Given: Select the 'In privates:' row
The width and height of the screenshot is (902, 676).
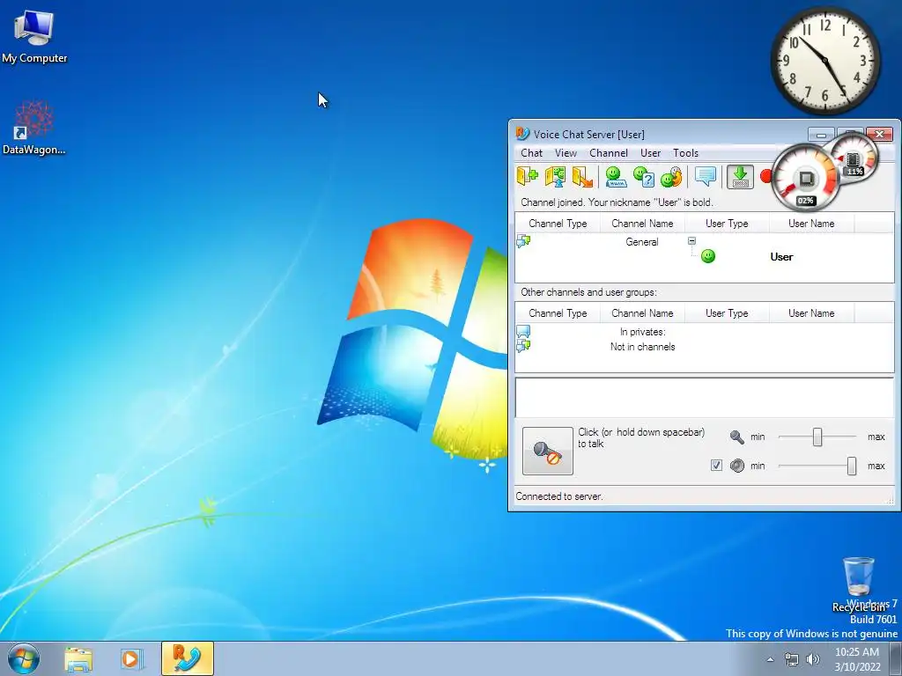Looking at the screenshot, I should tap(642, 332).
